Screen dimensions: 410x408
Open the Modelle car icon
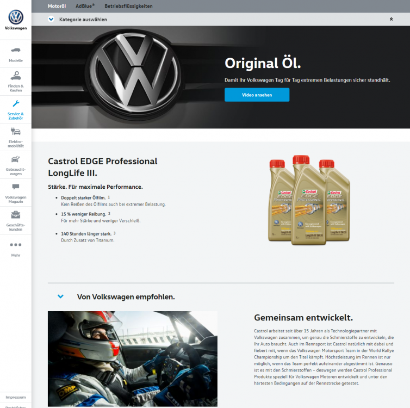coord(16,50)
